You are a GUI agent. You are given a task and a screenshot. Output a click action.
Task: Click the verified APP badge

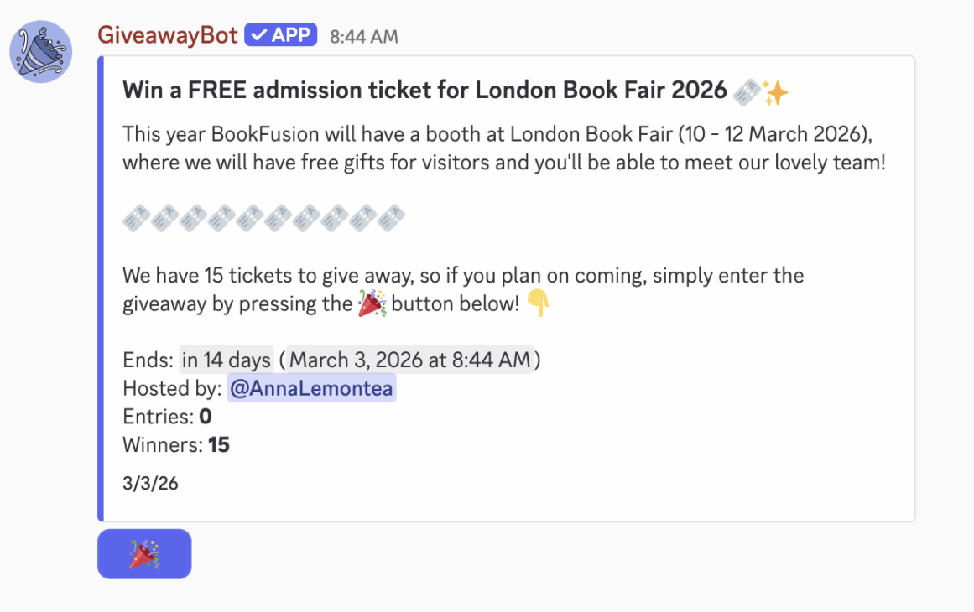[281, 35]
